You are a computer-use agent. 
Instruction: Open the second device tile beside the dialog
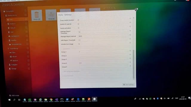pyautogui.click(x=51, y=15)
